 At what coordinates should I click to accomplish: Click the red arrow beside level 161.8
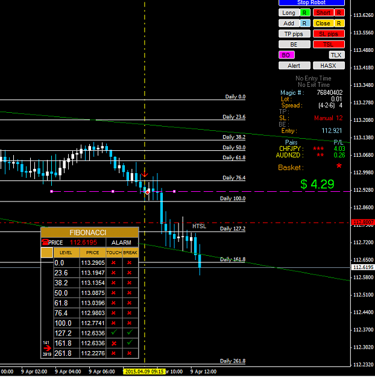[48, 348]
